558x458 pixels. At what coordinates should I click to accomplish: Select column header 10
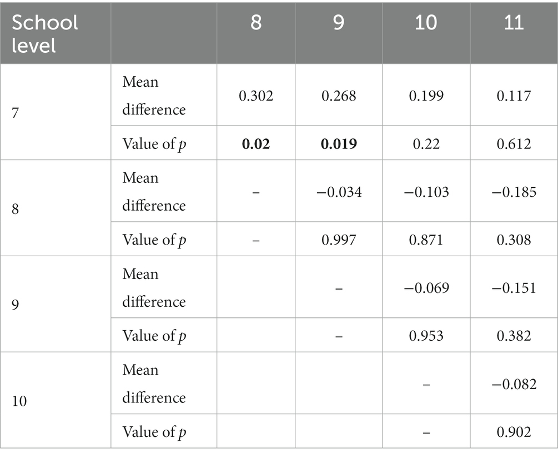point(426,22)
